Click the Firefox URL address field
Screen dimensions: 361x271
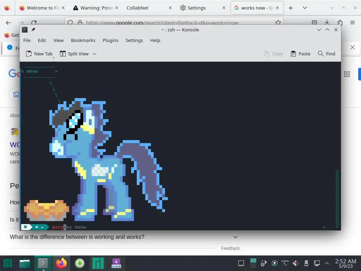(x=162, y=23)
